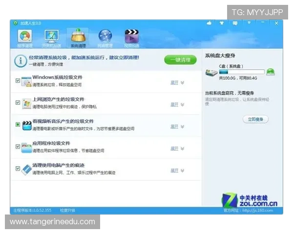Viewport: 293px width, 234px height.
Task: Click the 上网浏览产生的垃圾文件 title text
Action: pos(58,99)
